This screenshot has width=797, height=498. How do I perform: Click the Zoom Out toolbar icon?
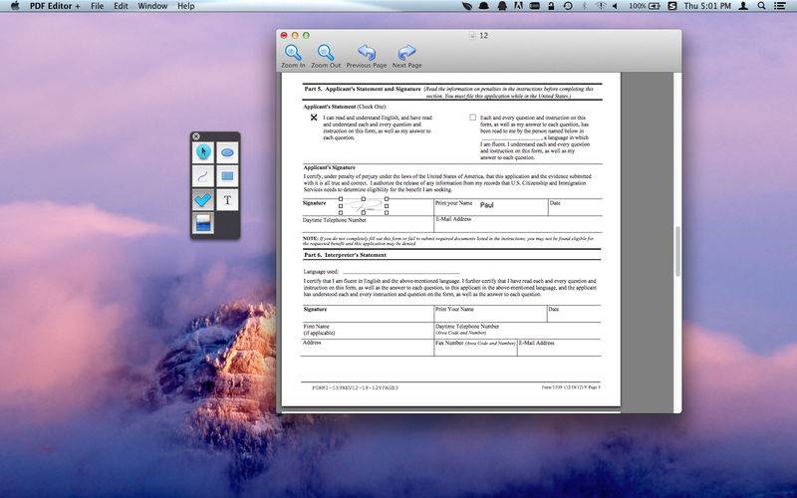[326, 56]
